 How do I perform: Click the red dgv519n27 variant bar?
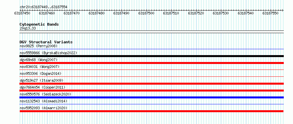pyautogui.click(x=151, y=84)
